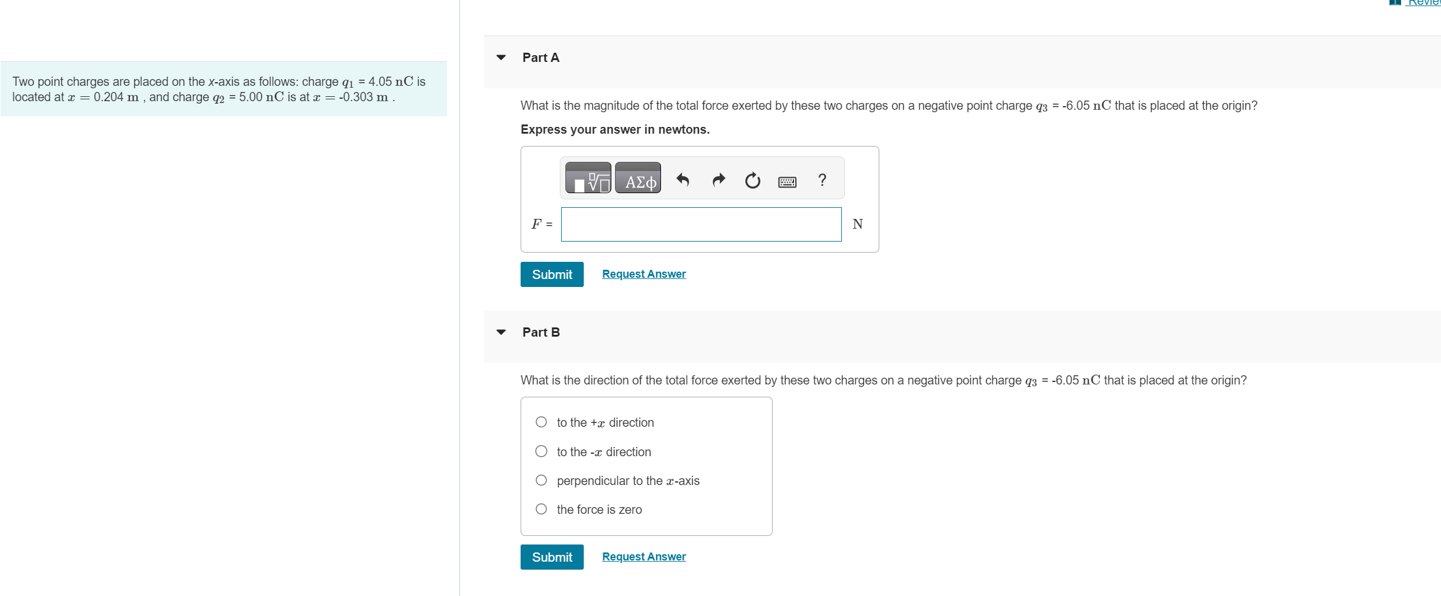Viewport: 1441px width, 596px height.
Task: Click the Part B heading
Action: click(x=540, y=332)
